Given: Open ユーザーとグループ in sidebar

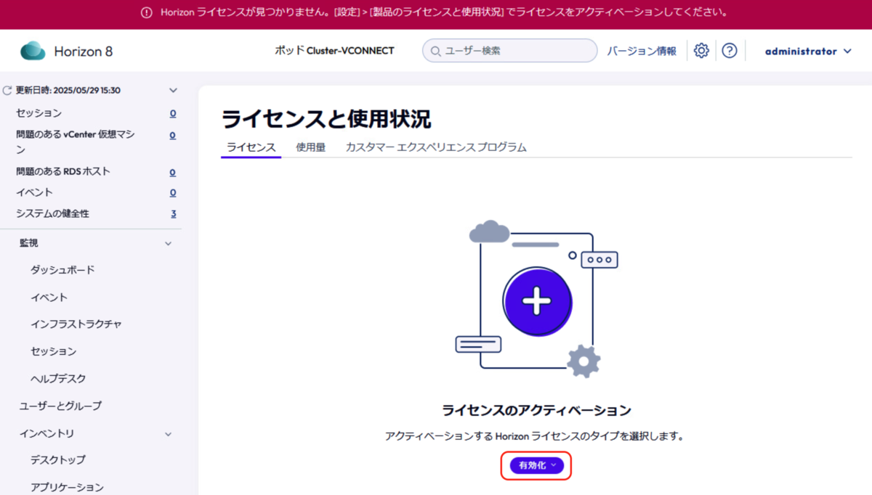Looking at the screenshot, I should pos(60,406).
